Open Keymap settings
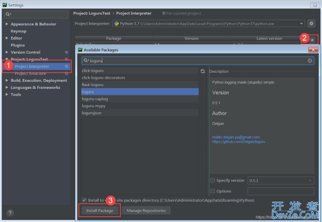Screen dimensions: 322x222 (18, 31)
